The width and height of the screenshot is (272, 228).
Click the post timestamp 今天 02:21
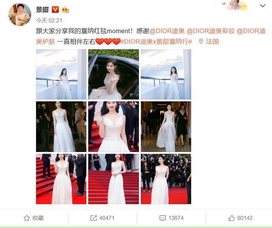pyautogui.click(x=49, y=20)
